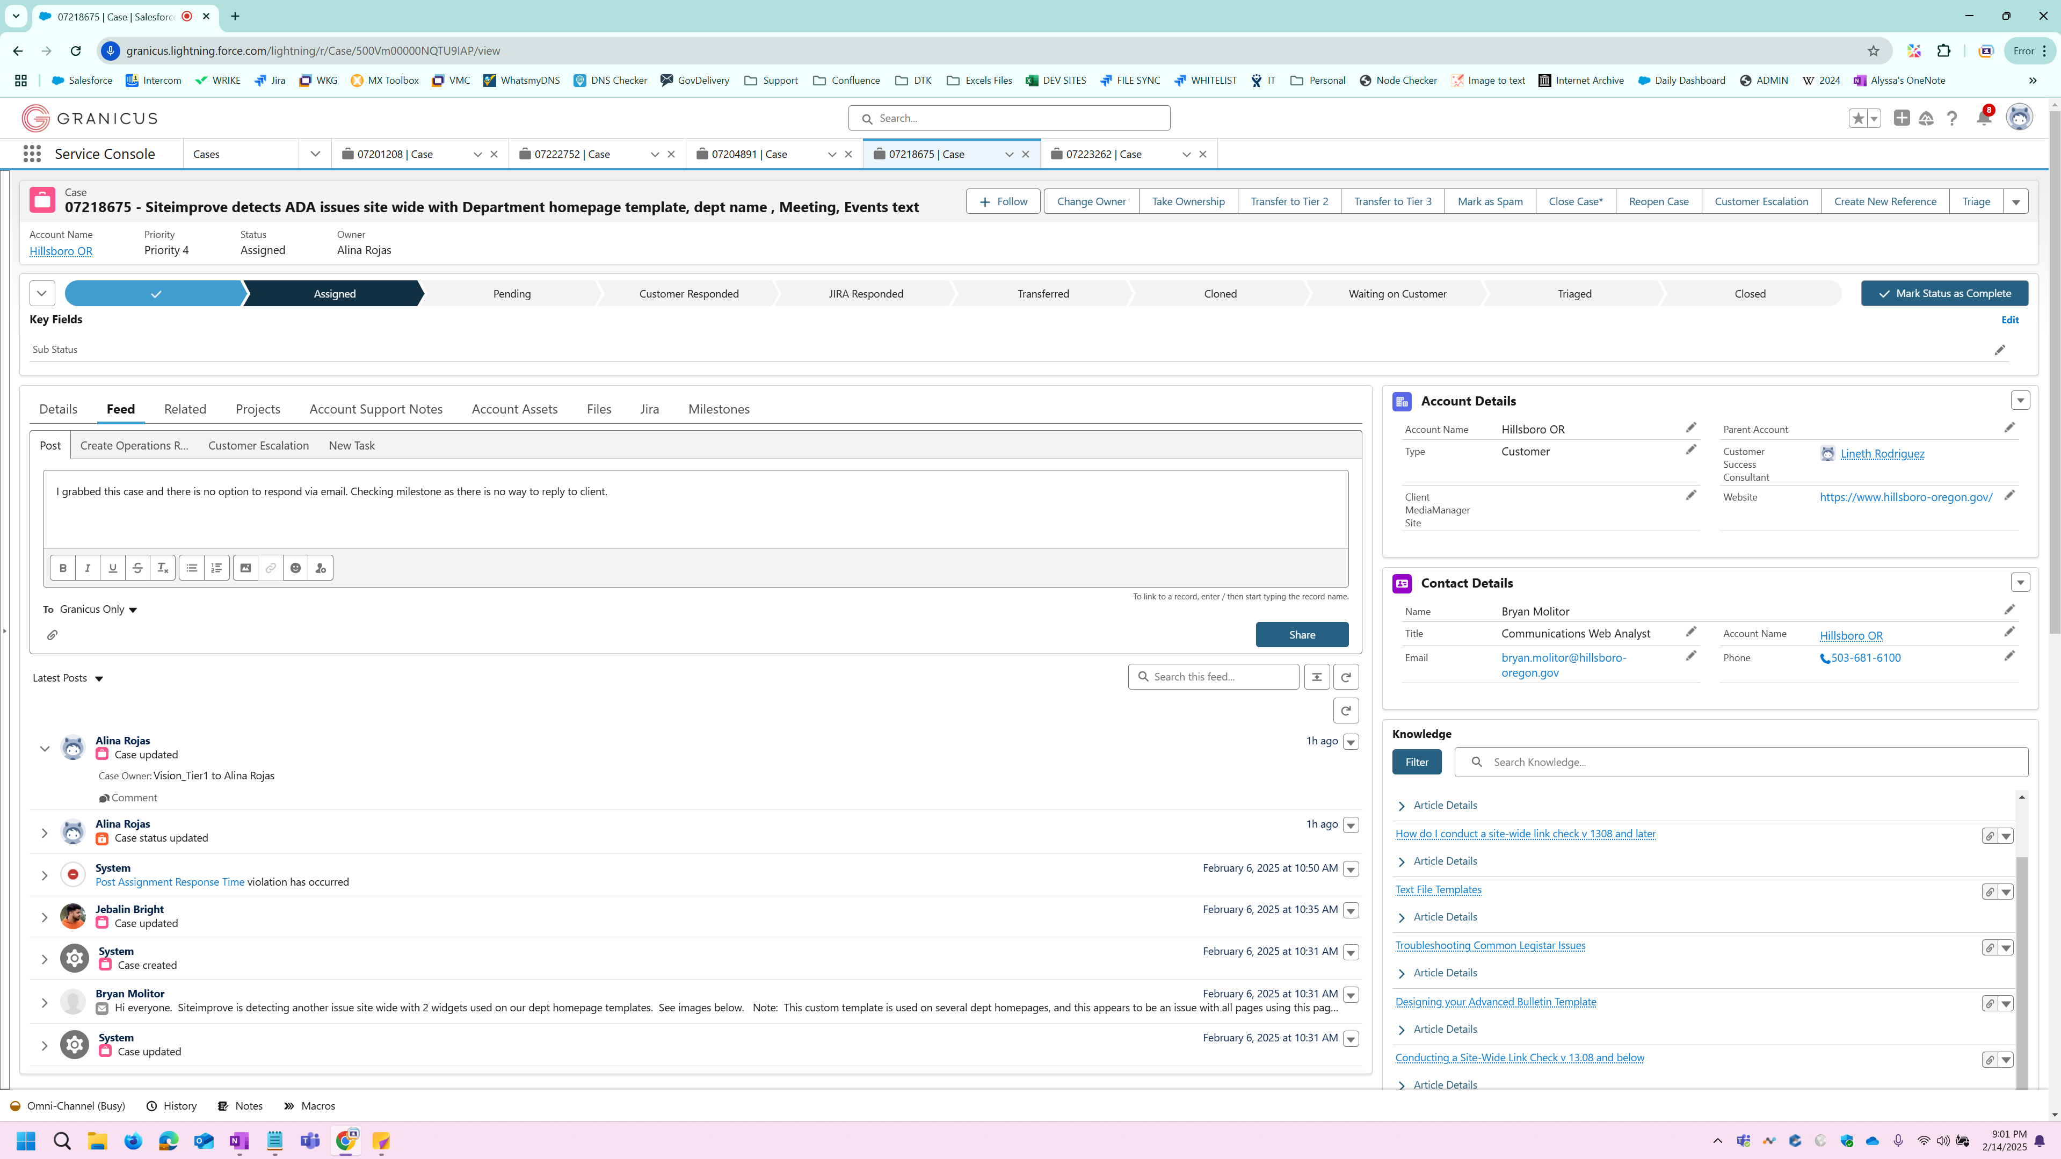The width and height of the screenshot is (2061, 1159).
Task: Click the strikethrough formatting icon
Action: (137, 568)
